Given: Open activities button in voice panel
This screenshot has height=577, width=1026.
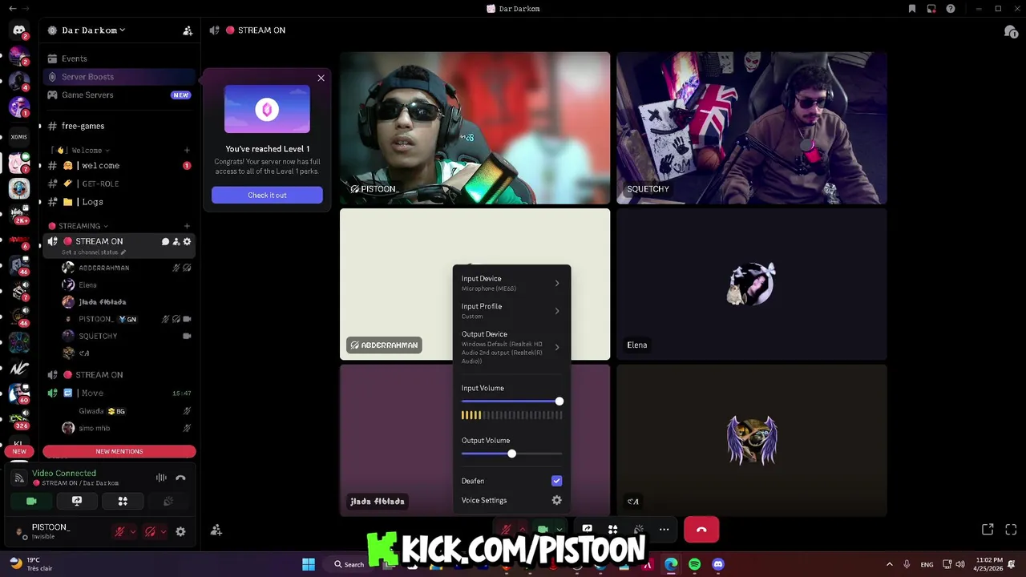Looking at the screenshot, I should click(123, 501).
